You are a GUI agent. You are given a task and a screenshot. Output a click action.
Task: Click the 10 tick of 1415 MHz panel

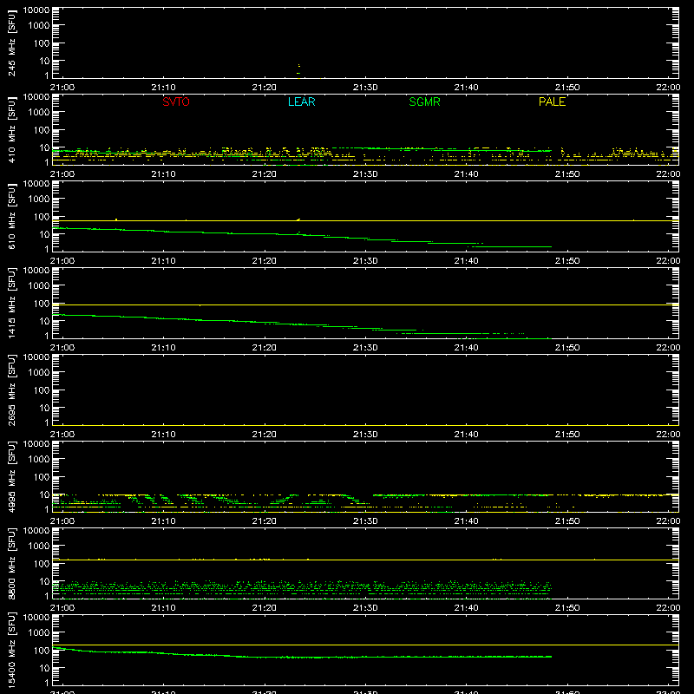coord(44,321)
